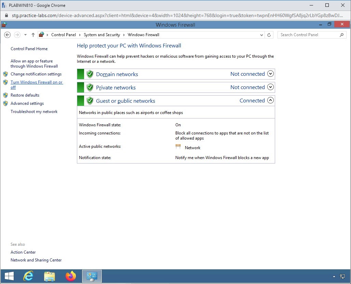Click the green shield beside Domain networks
This screenshot has width=351, height=284.
(x=90, y=74)
